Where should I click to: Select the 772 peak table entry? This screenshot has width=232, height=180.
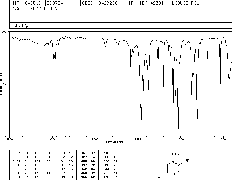coord(110,161)
